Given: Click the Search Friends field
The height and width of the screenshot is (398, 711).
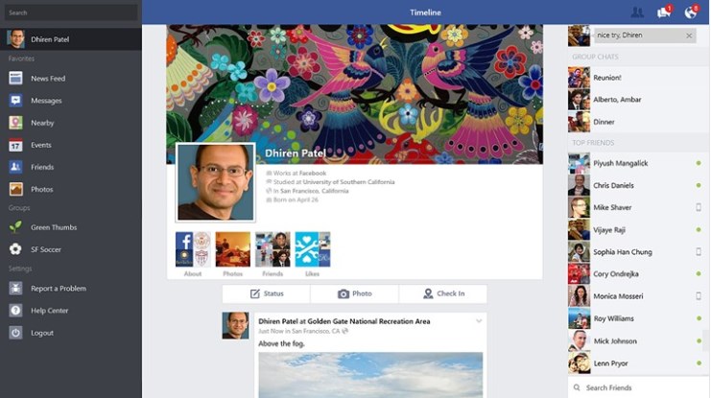Looking at the screenshot, I should pos(638,387).
